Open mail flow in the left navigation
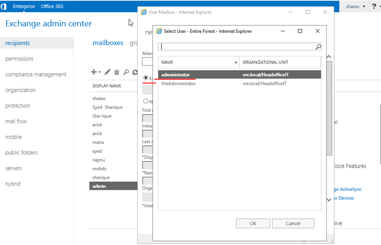Image resolution: width=381 pixels, height=245 pixels. pos(16,121)
